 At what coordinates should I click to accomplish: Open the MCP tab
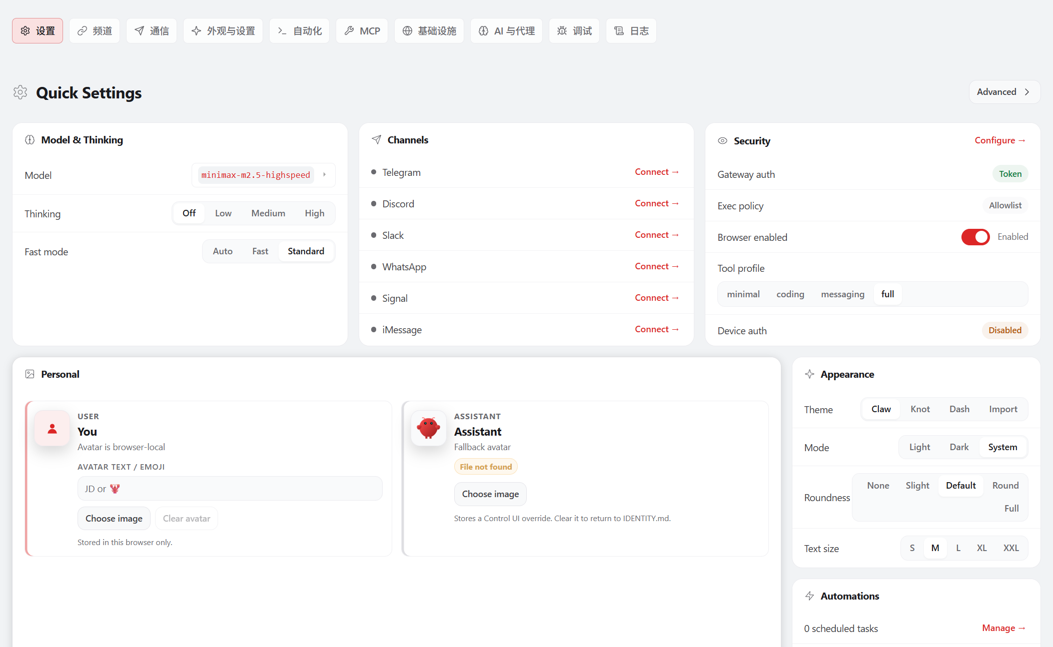pyautogui.click(x=362, y=31)
